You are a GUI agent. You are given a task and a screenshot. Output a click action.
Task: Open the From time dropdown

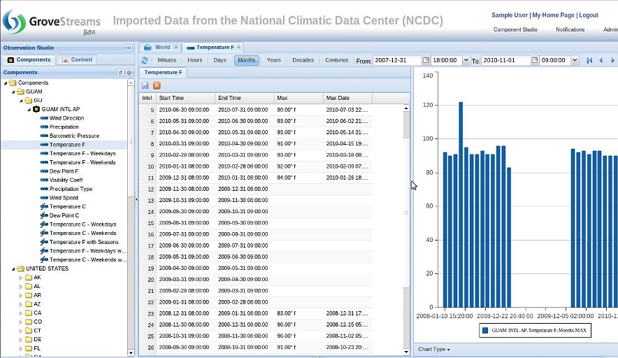point(466,61)
